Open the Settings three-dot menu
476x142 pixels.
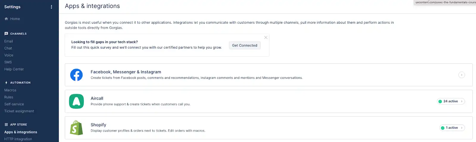click(51, 7)
